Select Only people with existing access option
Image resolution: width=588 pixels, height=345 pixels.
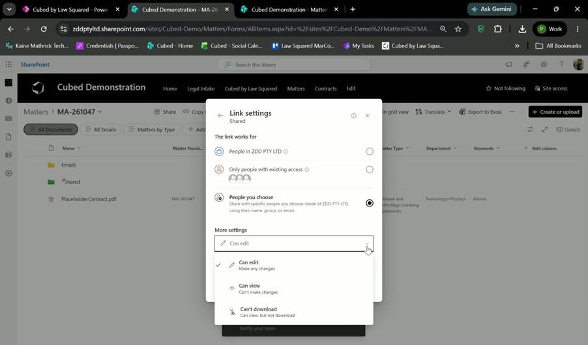tap(370, 169)
